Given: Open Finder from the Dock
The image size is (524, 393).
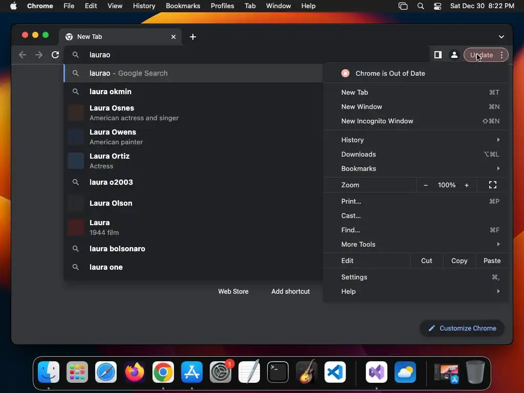Looking at the screenshot, I should point(49,372).
